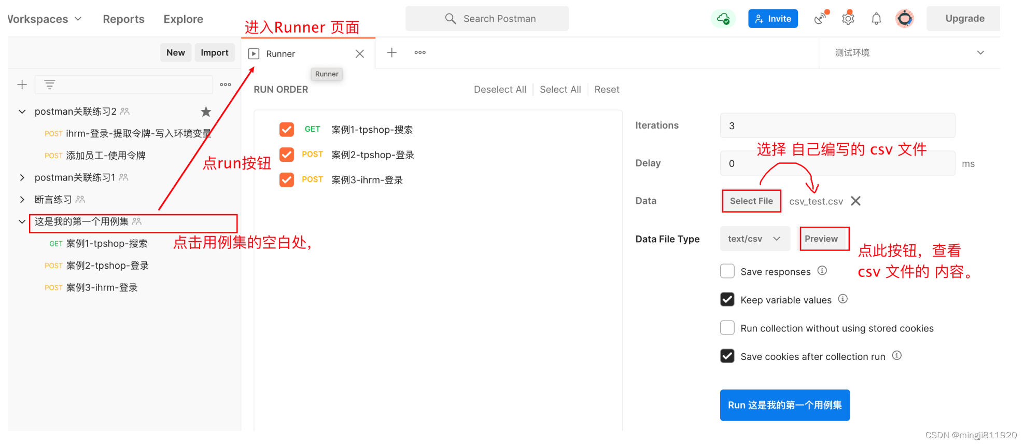
Task: Uncheck 案例2-tpshop-登录 in run order
Action: tap(287, 155)
